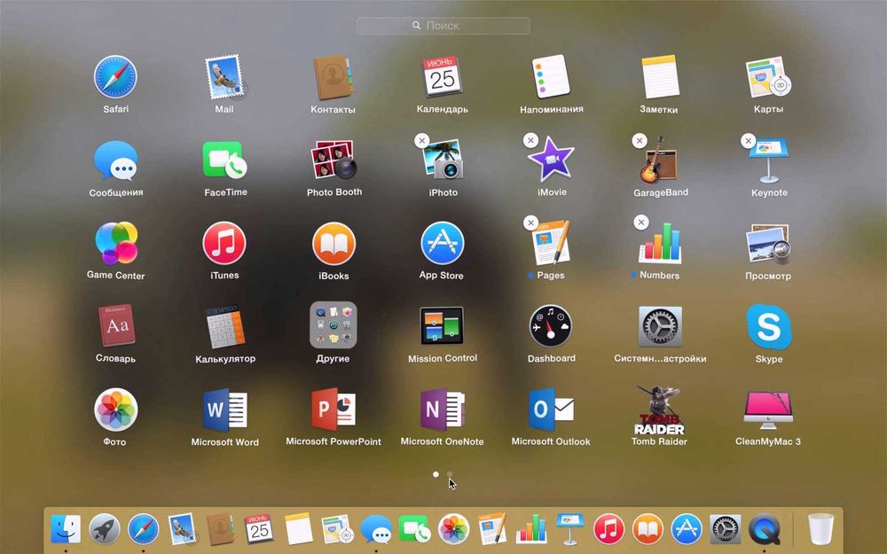
Task: Open Заметки in the Launchpad grid
Action: click(x=660, y=77)
